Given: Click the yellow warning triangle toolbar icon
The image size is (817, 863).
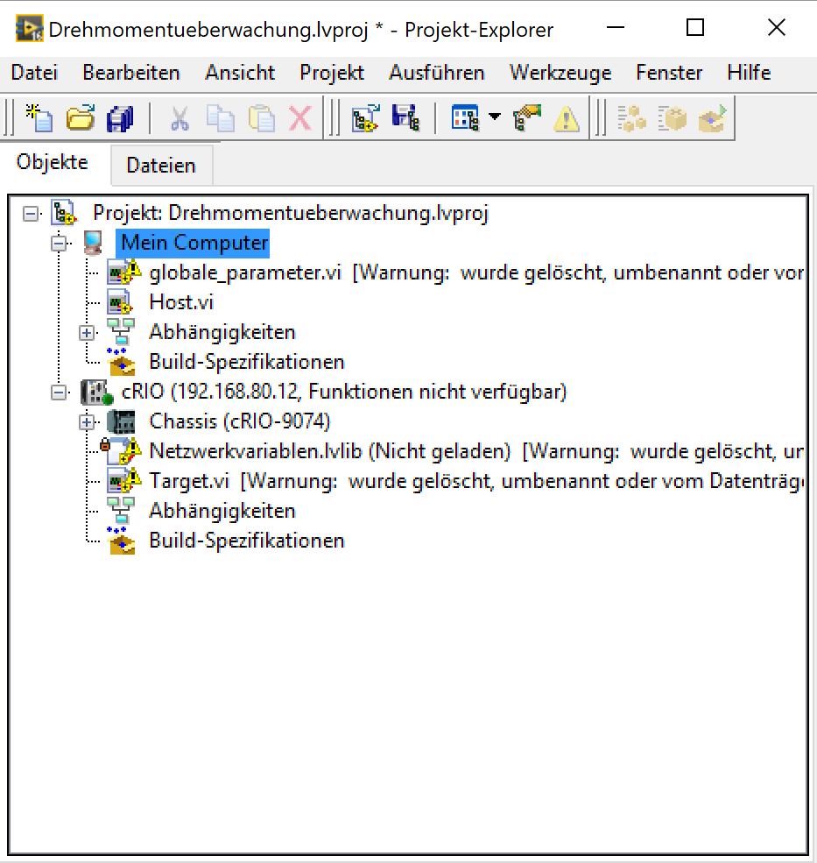Looking at the screenshot, I should [567, 119].
